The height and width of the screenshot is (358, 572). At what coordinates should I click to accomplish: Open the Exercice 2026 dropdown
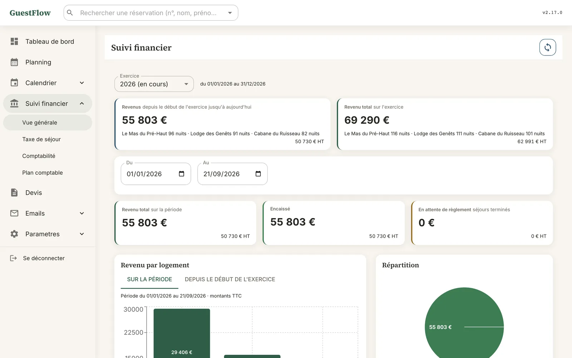154,84
